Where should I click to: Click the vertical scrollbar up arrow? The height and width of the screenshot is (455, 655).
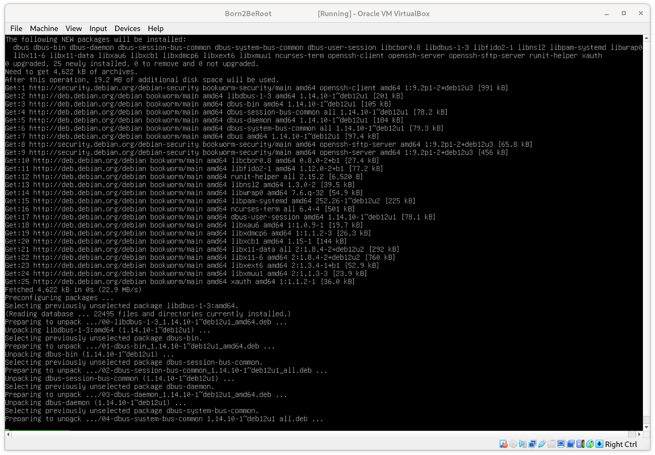point(646,38)
